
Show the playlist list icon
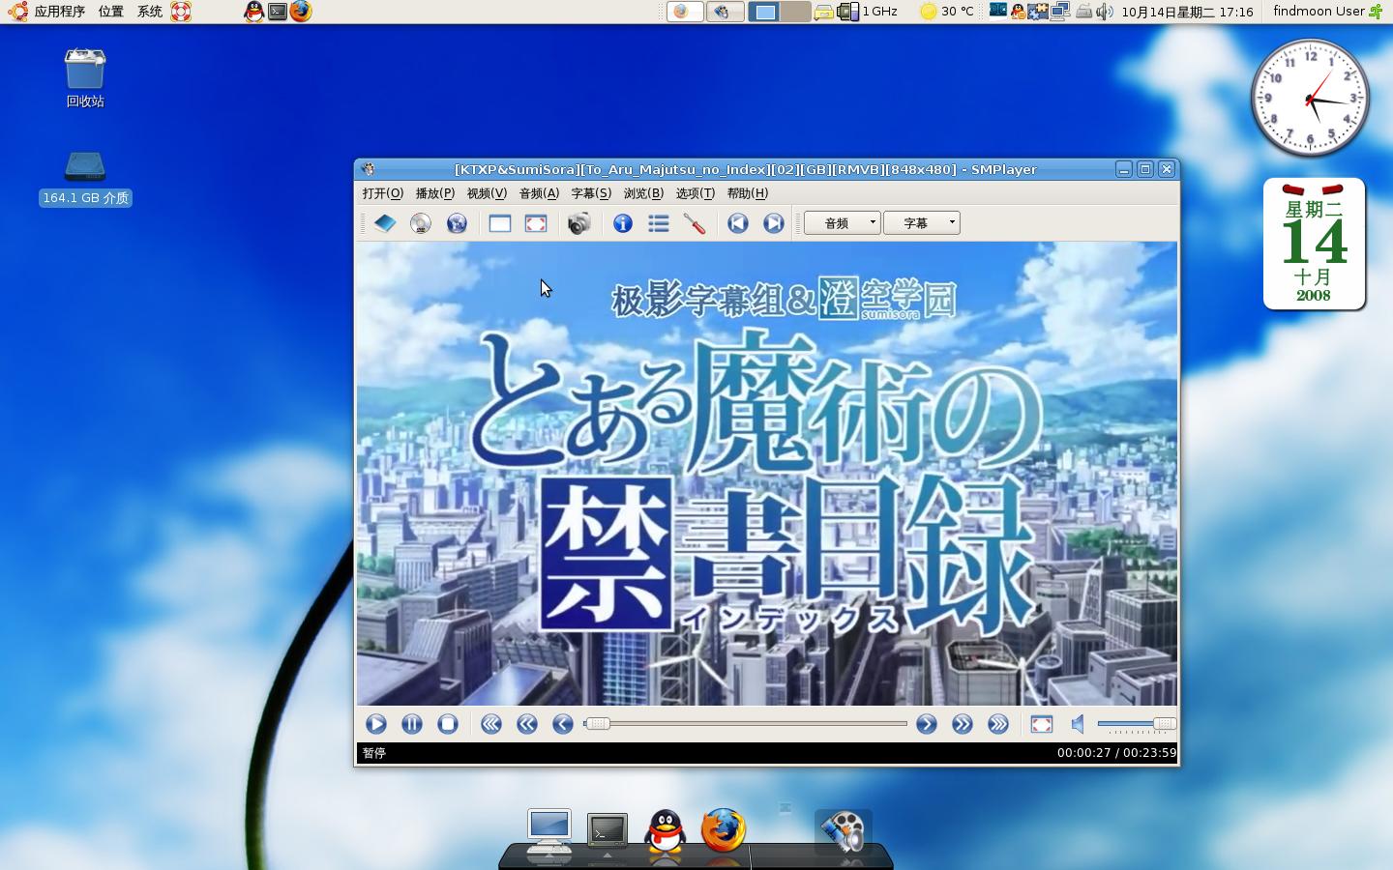[659, 223]
